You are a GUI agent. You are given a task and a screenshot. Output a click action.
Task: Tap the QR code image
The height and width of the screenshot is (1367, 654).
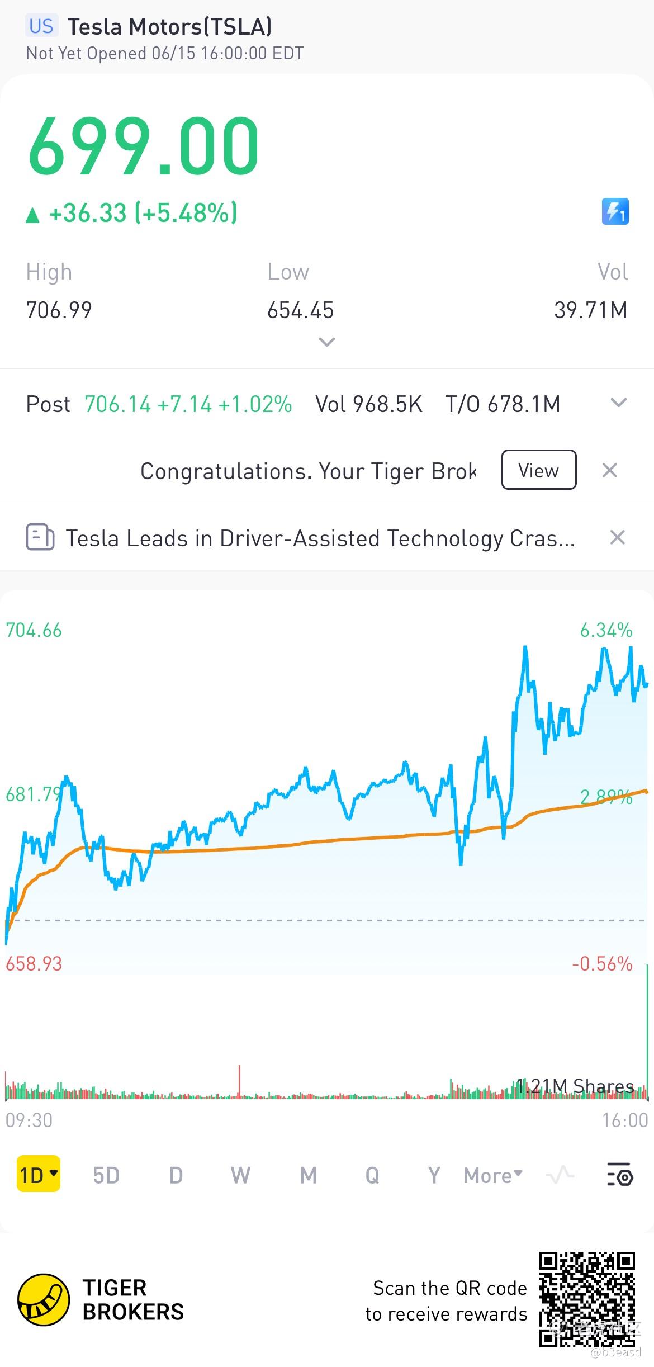pos(587,1300)
